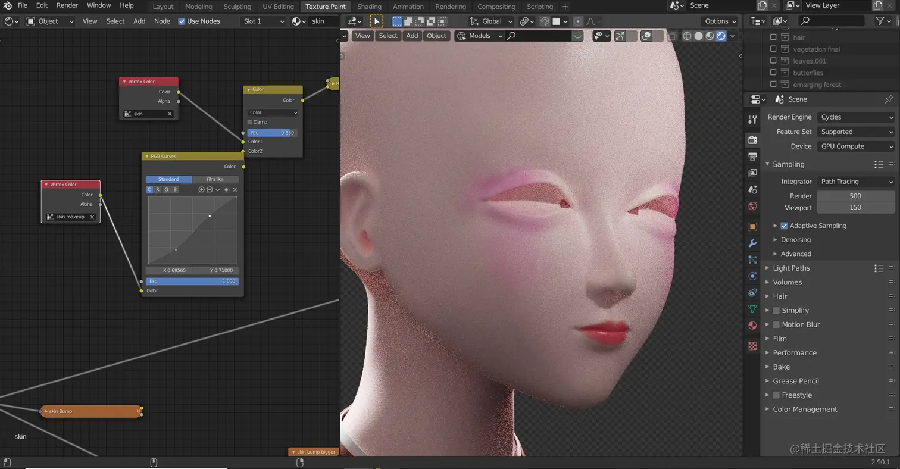Open the Device dropdown showing GPU Compute
The image size is (900, 469).
(x=856, y=146)
